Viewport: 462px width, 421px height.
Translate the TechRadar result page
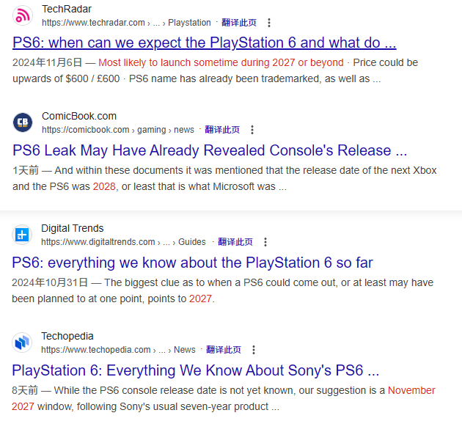tap(238, 23)
